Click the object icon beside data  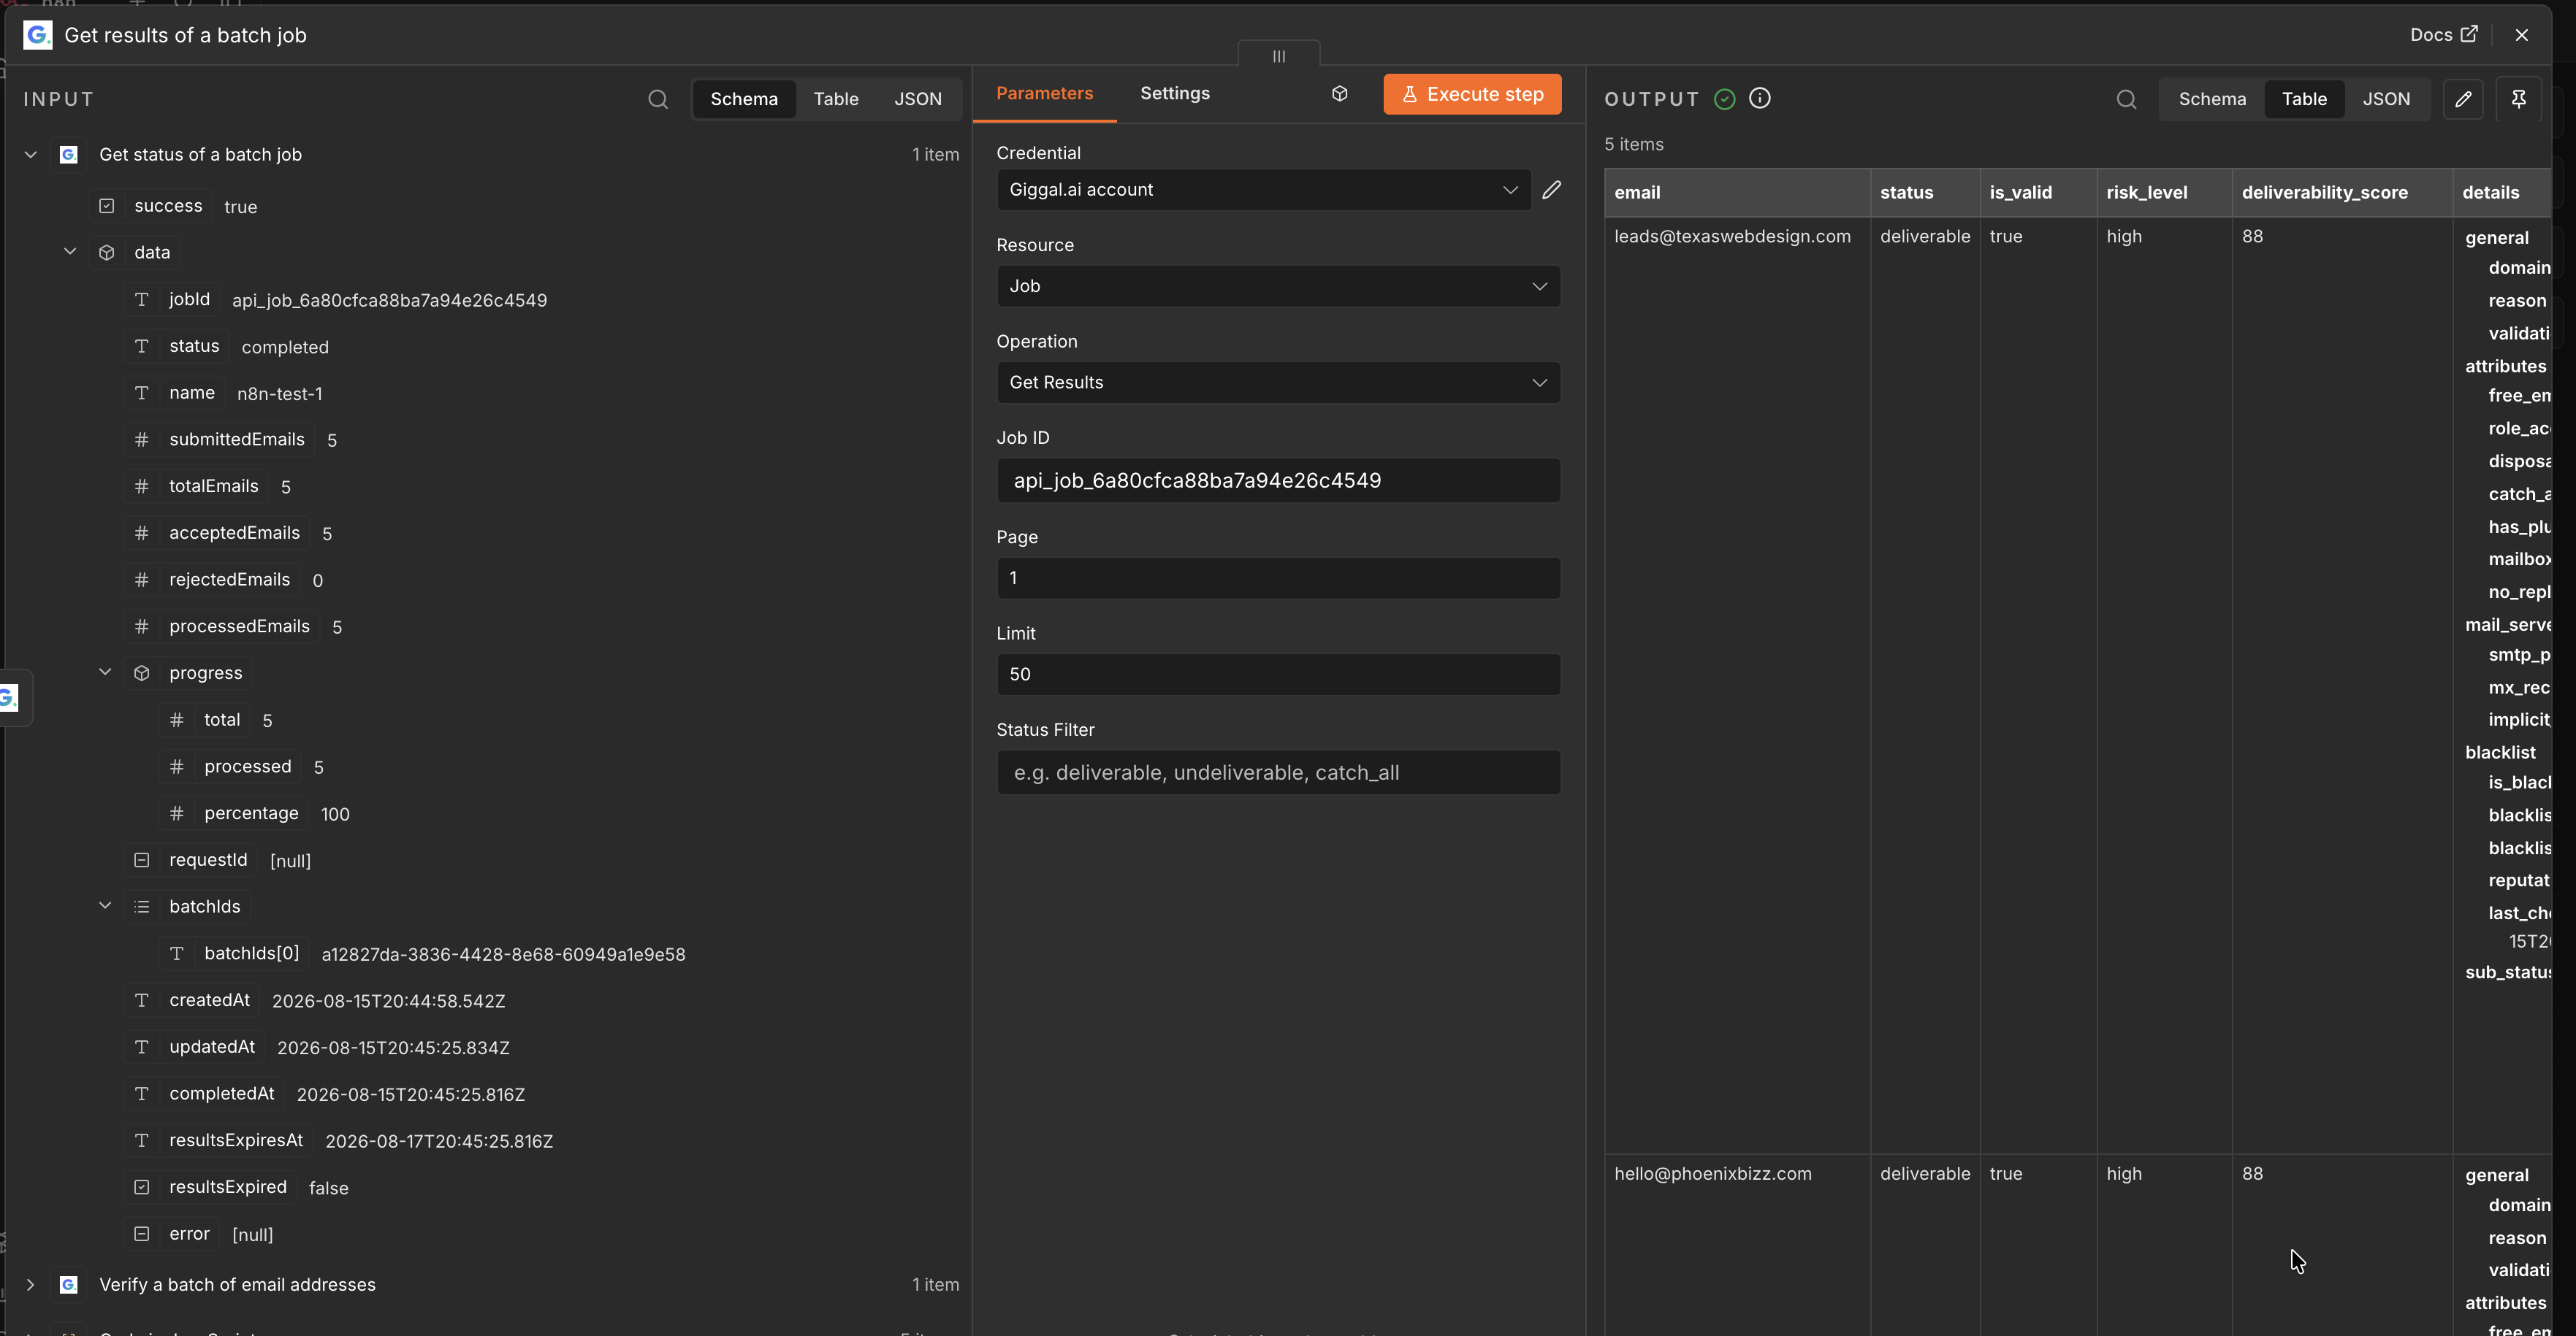[107, 253]
